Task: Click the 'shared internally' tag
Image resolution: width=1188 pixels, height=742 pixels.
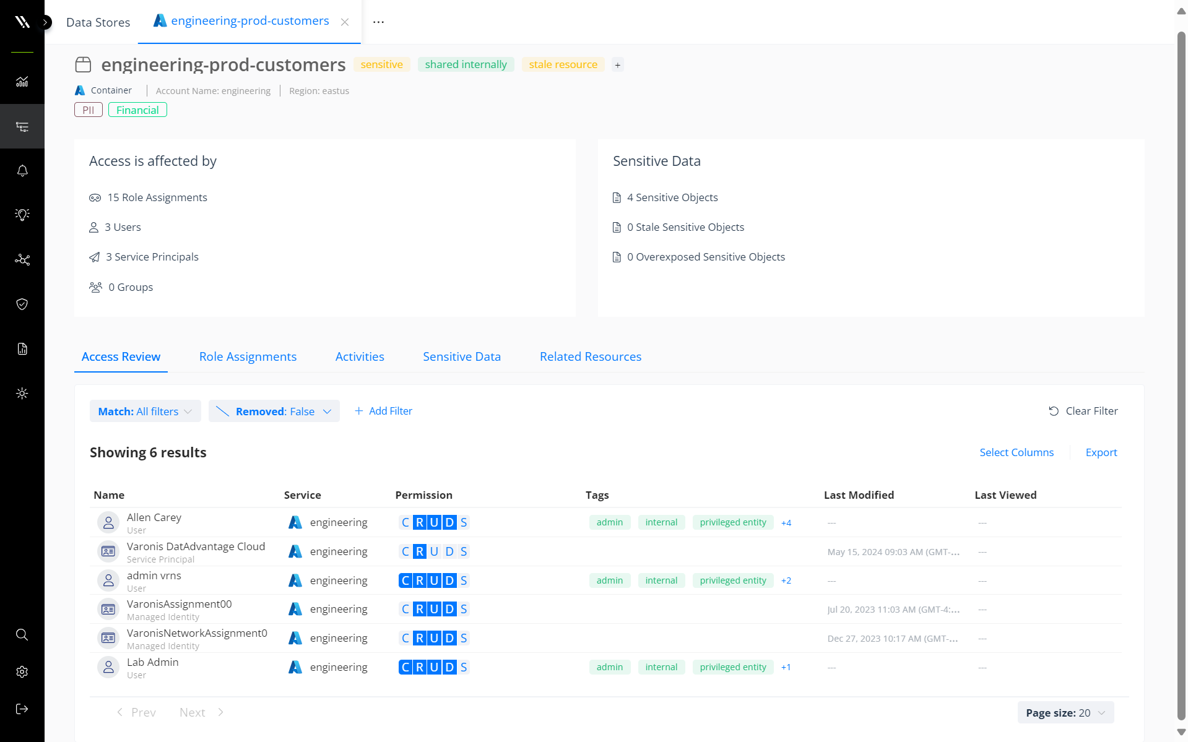Action: click(466, 64)
